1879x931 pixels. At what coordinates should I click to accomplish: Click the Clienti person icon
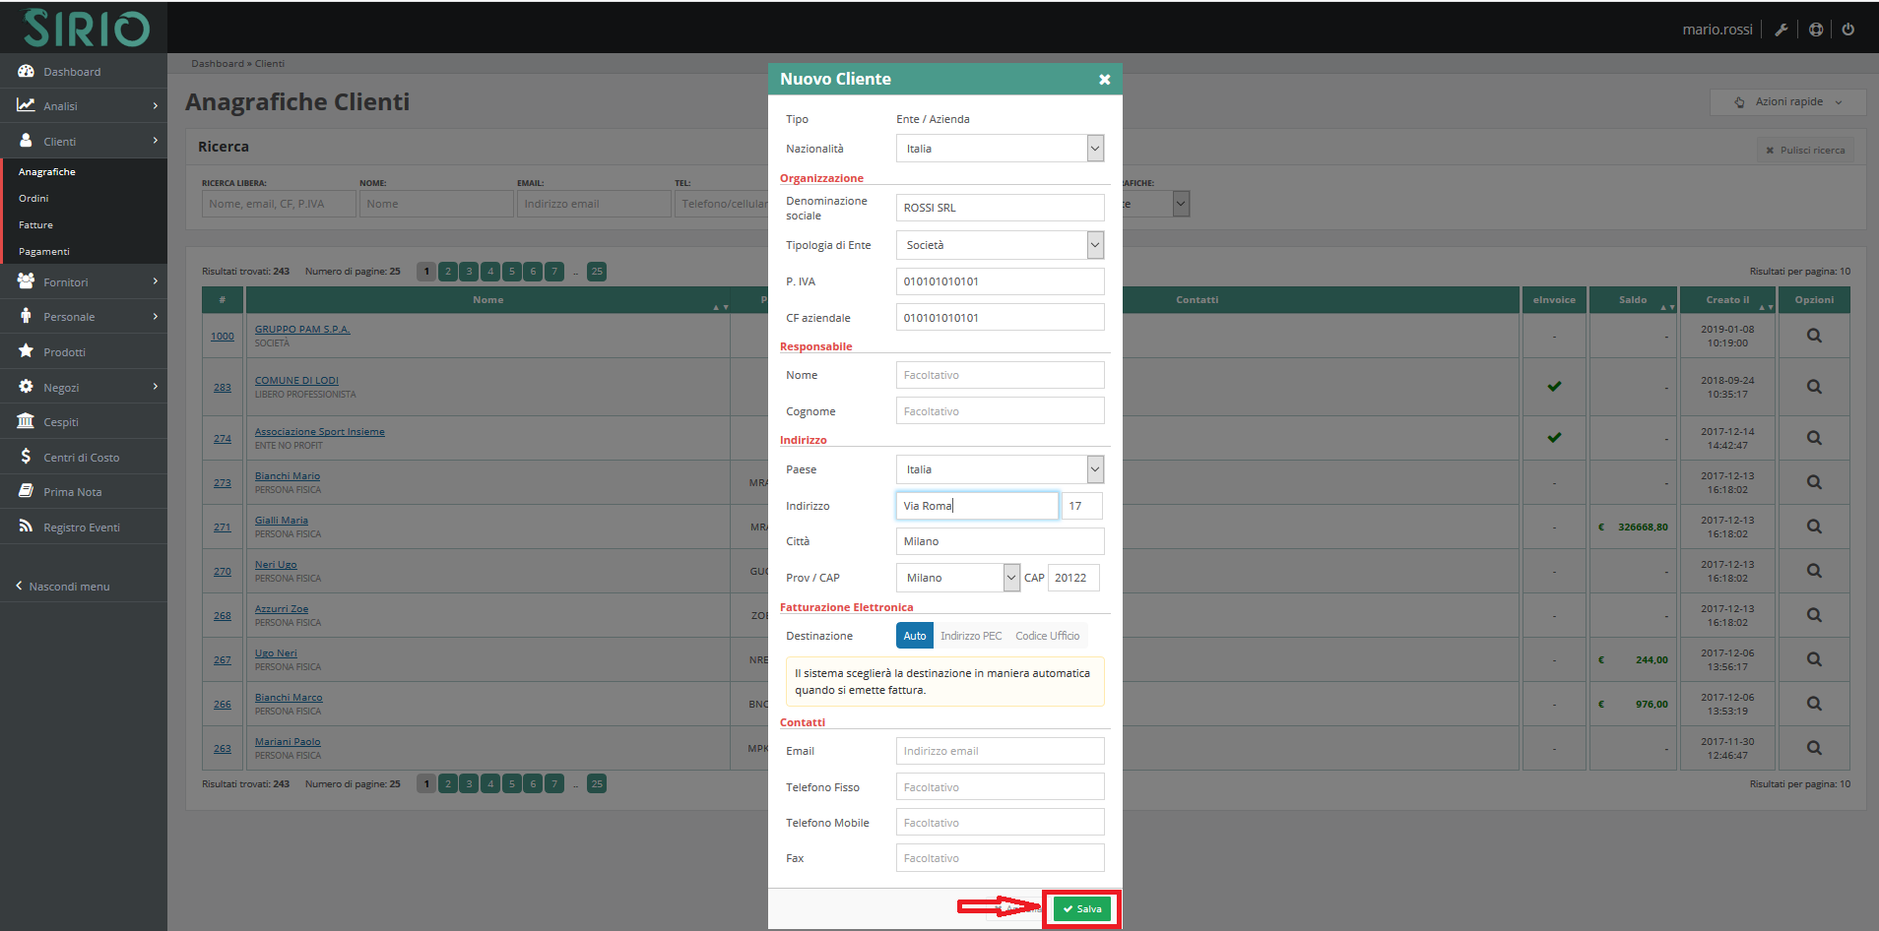tap(26, 140)
